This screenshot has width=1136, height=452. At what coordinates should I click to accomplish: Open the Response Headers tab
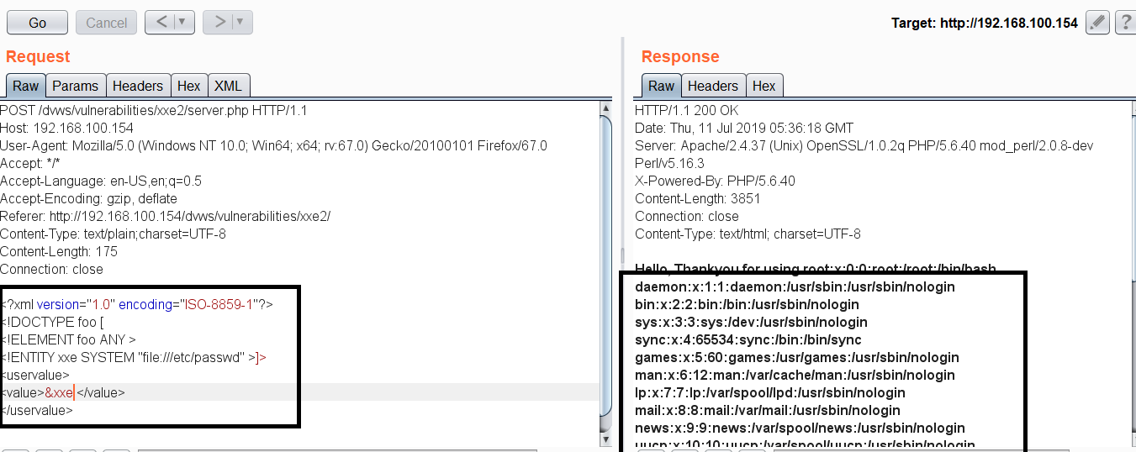[x=712, y=86]
